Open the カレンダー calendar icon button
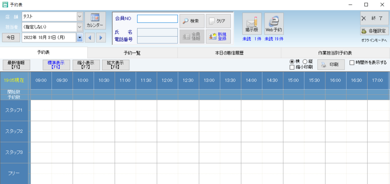The image size is (390, 184). tap(95, 21)
